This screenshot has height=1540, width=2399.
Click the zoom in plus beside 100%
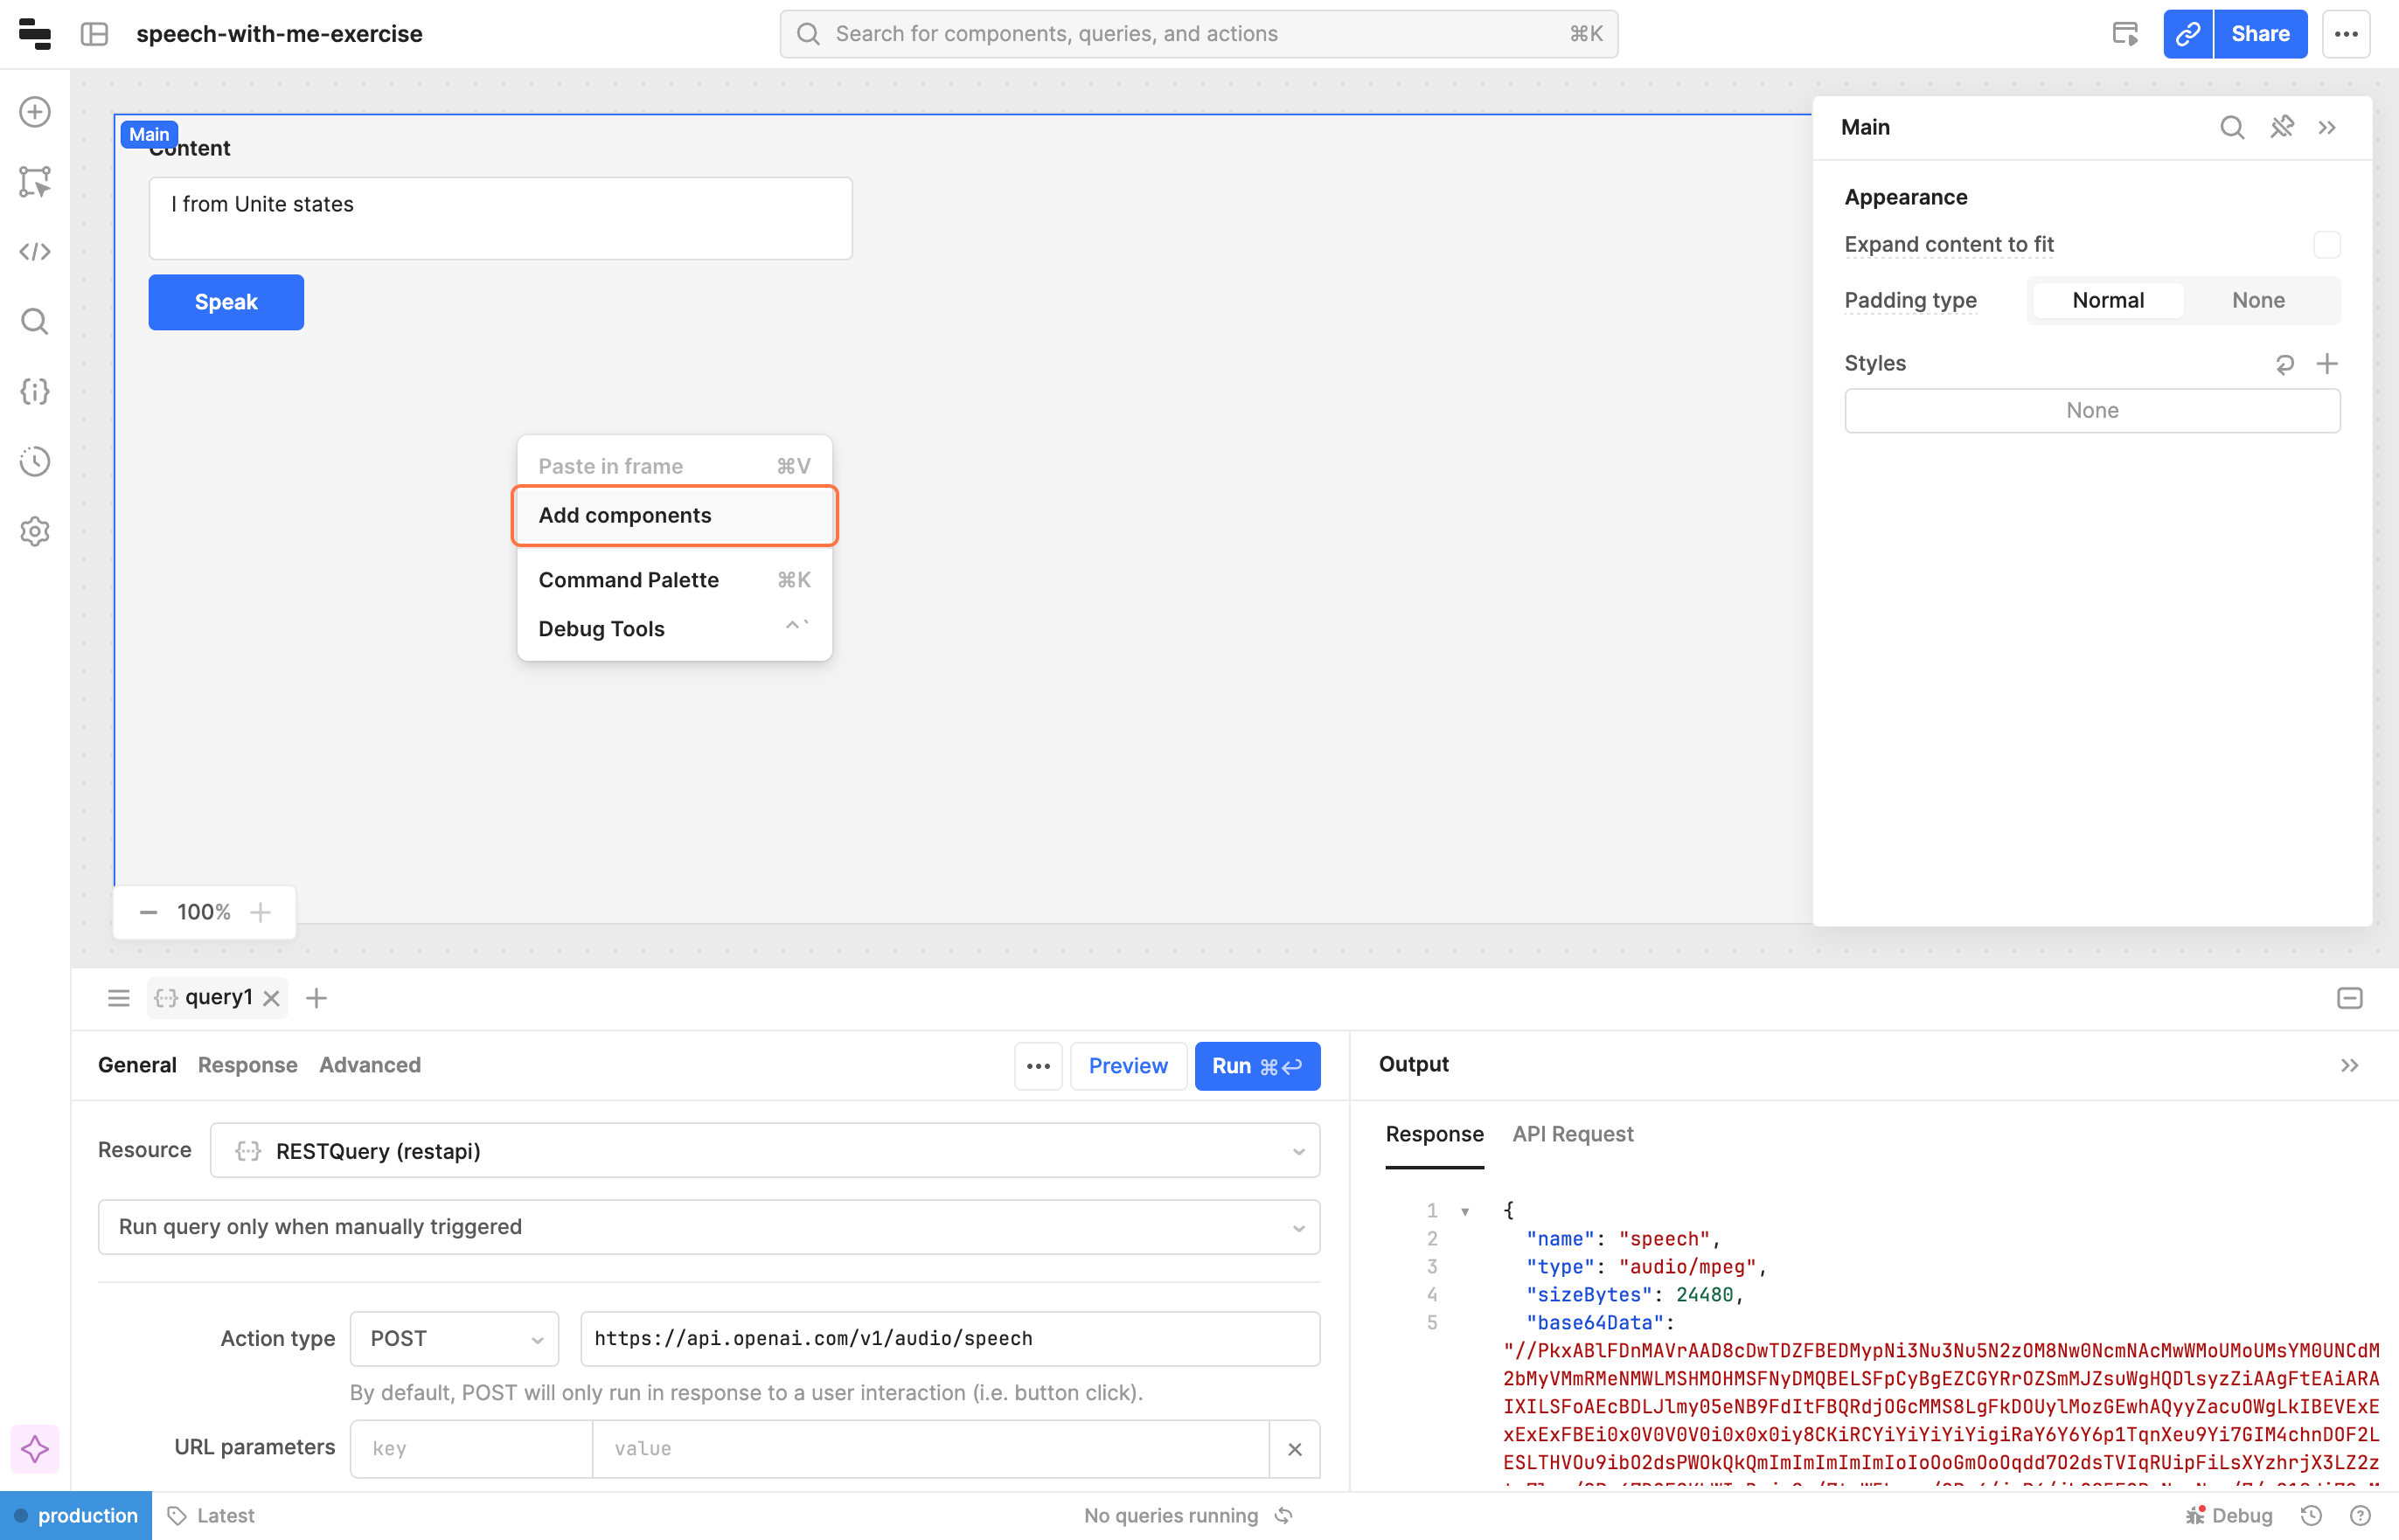(261, 912)
